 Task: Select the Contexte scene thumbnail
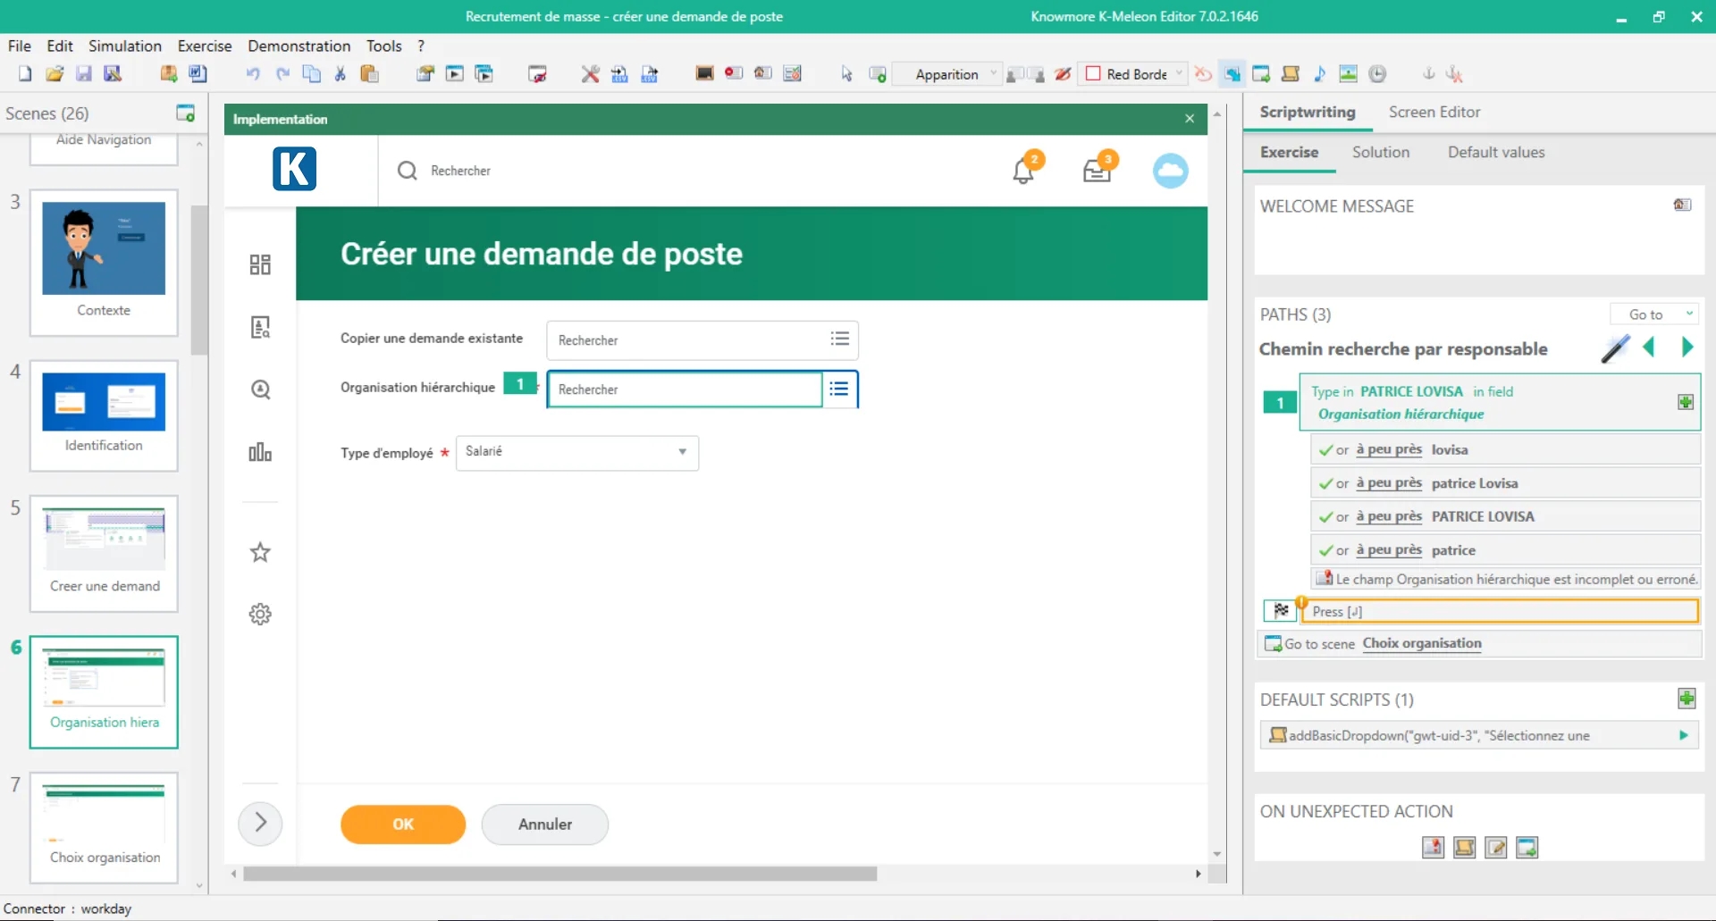pos(104,262)
